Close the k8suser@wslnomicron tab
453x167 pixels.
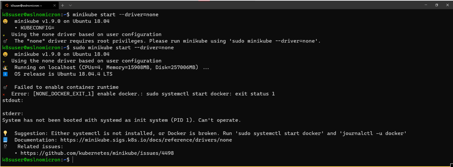click(x=54, y=6)
